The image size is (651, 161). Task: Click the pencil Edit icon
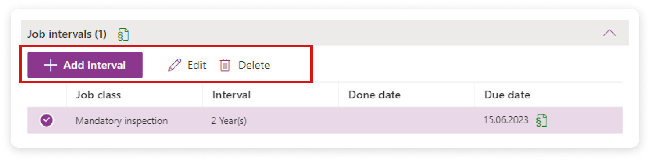coord(174,65)
